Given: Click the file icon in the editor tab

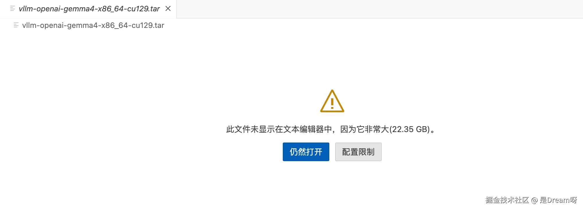Looking at the screenshot, I should pos(13,9).
